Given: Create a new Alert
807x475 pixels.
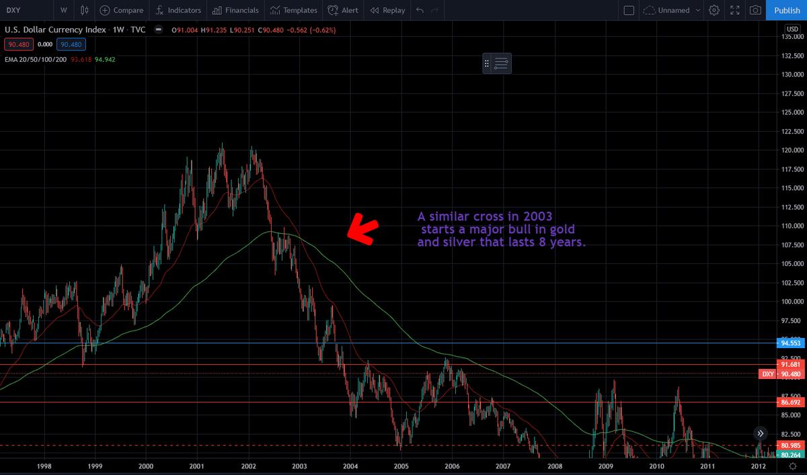Looking at the screenshot, I should tap(343, 10).
